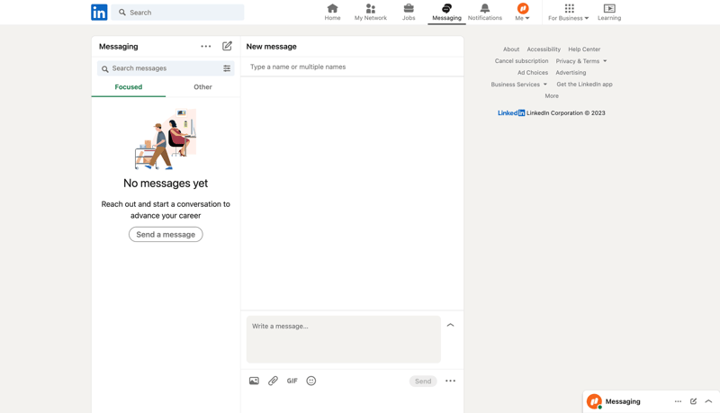Click the LinkedIn footer logo
Screen dimensions: 720x413
[x=511, y=112]
